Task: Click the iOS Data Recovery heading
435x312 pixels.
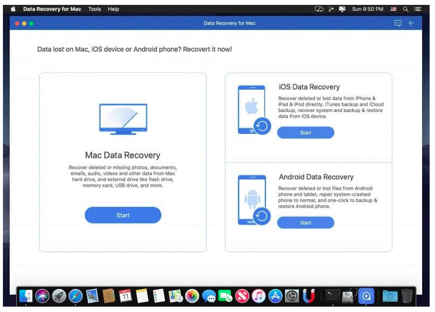Action: pos(309,87)
